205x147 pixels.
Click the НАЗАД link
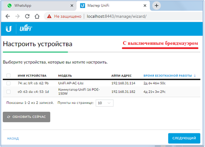[13, 139]
